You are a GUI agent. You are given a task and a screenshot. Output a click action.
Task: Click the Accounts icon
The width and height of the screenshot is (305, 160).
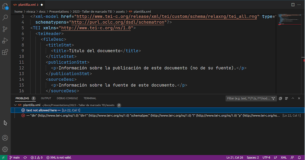click(5, 138)
